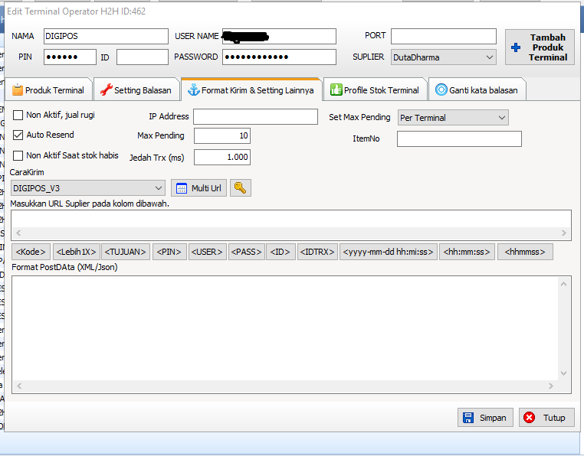The height and width of the screenshot is (456, 584).
Task: Insert the <TUJUAN> tag token
Action: point(125,252)
